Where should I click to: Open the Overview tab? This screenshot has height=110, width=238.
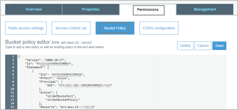point(34,10)
